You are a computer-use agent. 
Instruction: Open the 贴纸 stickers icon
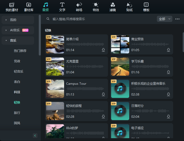click(x=129, y=5)
